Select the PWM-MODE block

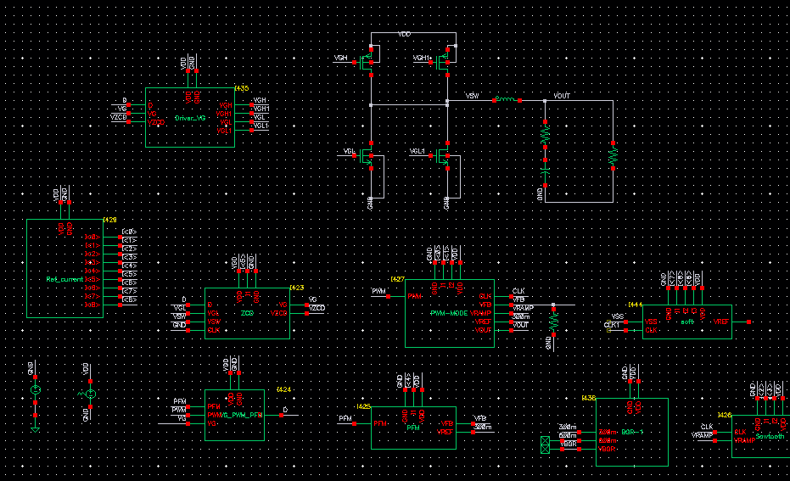pyautogui.click(x=450, y=313)
